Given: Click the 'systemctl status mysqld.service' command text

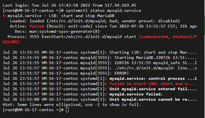Looking at the screenshot, I should [103, 10].
